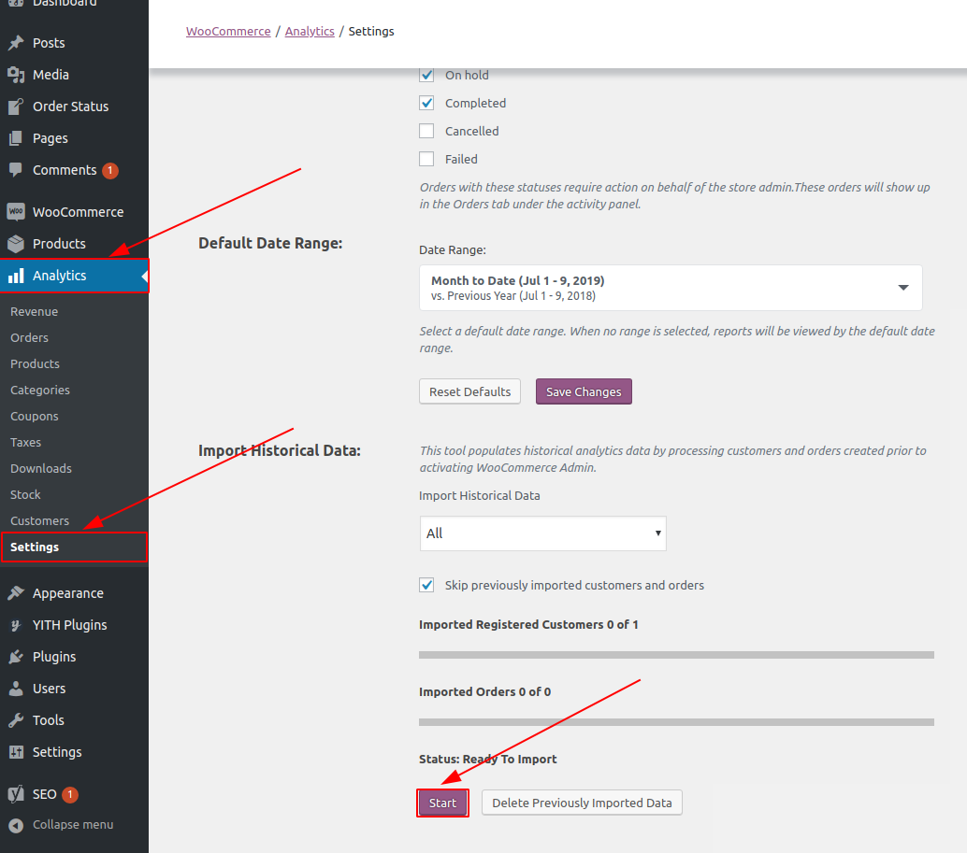Click the Status: Ready To Import text

click(x=488, y=759)
